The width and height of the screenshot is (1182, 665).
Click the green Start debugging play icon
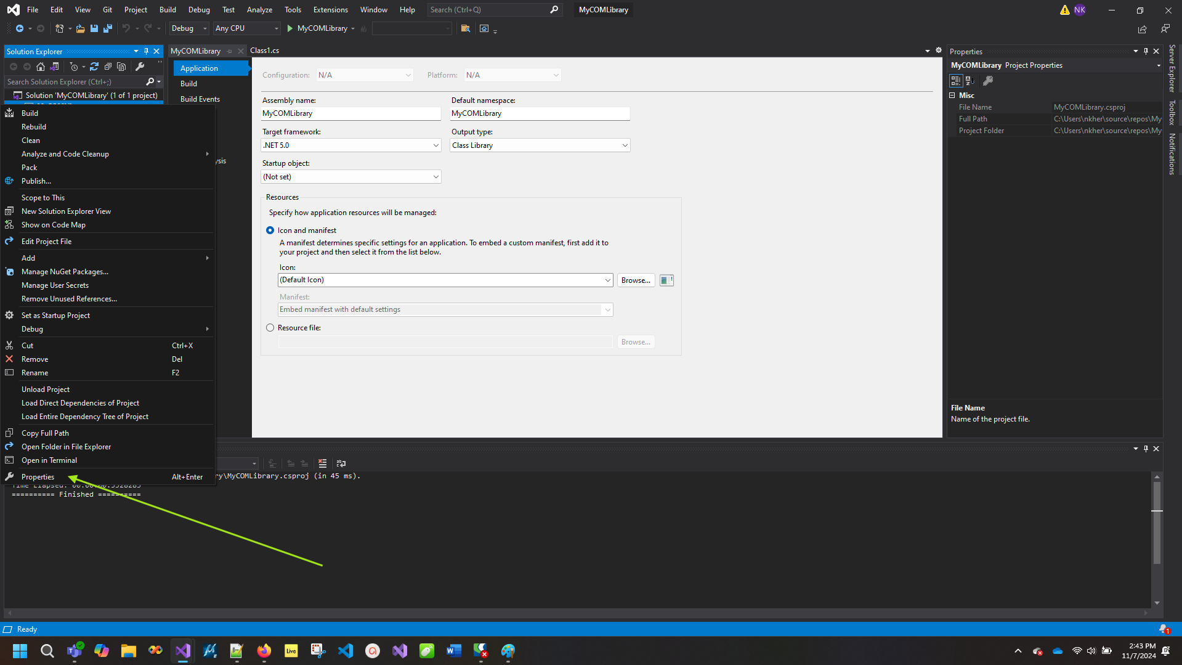pos(290,28)
